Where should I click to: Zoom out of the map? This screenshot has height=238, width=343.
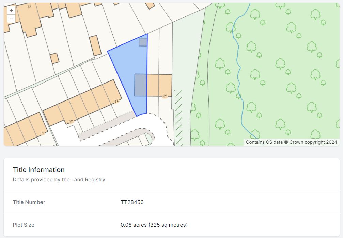pos(11,19)
